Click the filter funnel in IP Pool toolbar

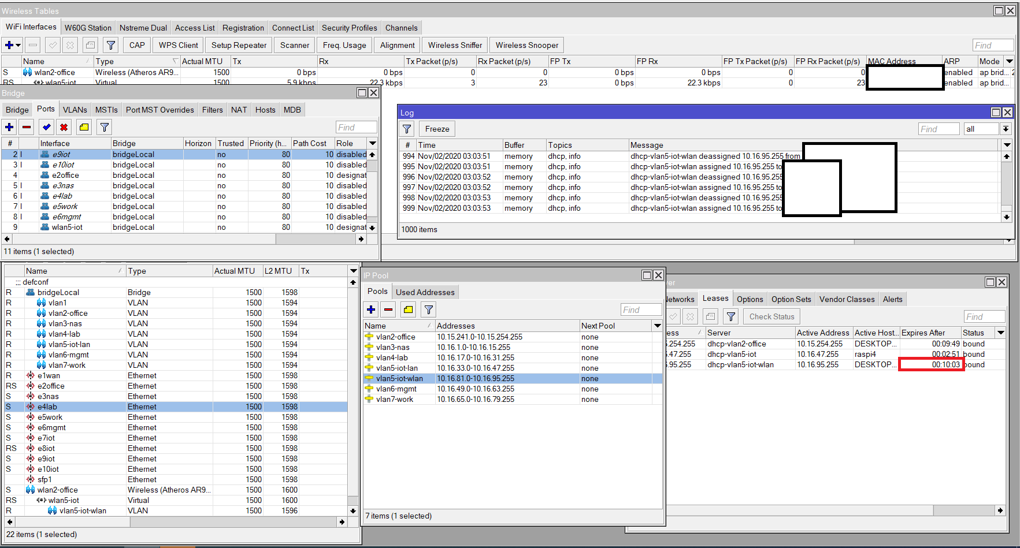[428, 310]
